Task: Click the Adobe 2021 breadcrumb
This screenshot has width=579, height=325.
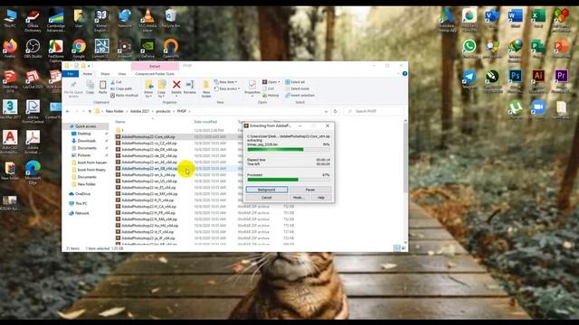Action: pos(139,111)
